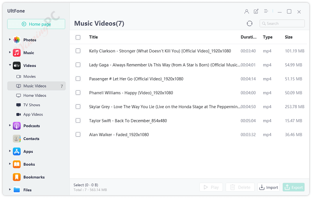Viewport: 312px width, 198px height.
Task: Click the Delete button
Action: pyautogui.click(x=240, y=187)
